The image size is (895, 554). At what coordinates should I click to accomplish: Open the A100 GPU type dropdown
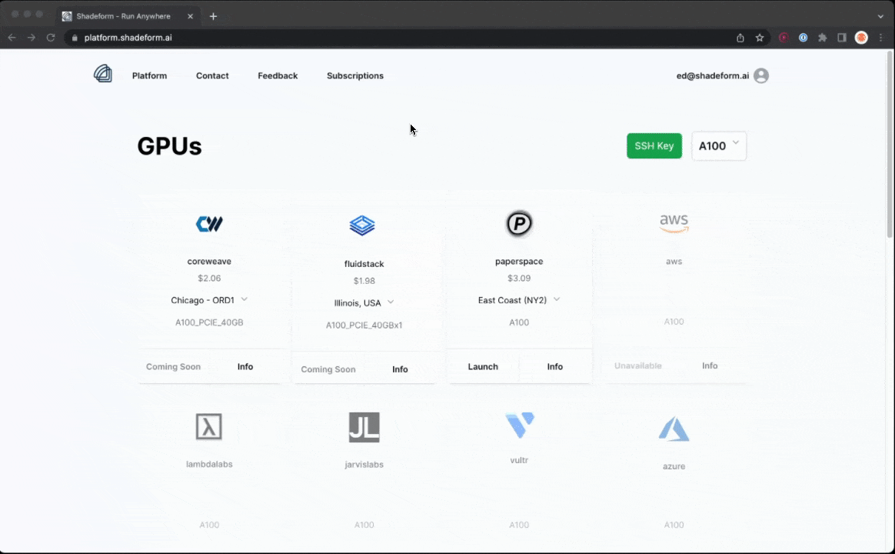[x=719, y=145]
